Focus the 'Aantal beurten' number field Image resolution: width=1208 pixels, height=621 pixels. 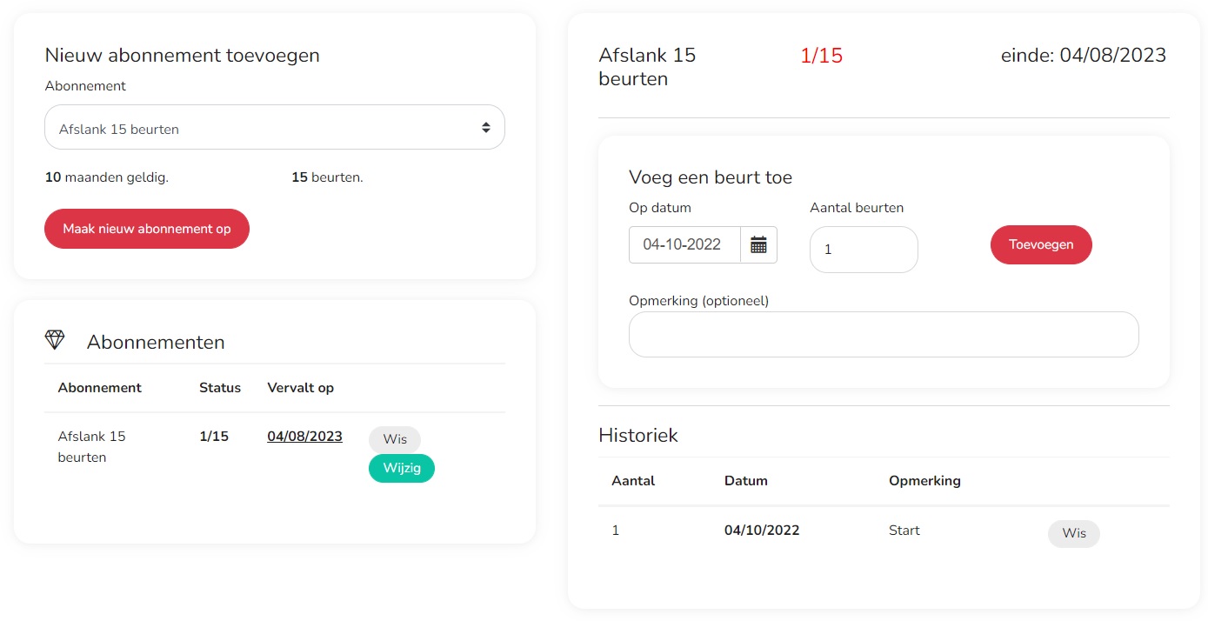click(863, 250)
